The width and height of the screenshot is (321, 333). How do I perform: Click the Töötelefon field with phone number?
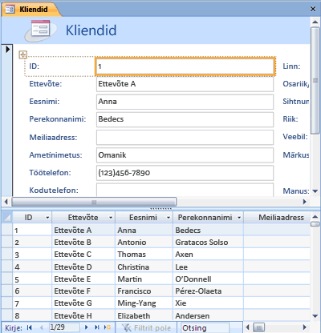tap(185, 173)
